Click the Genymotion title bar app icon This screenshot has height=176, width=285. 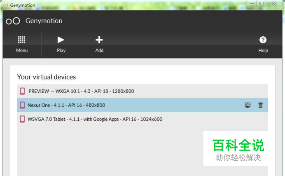click(6, 5)
